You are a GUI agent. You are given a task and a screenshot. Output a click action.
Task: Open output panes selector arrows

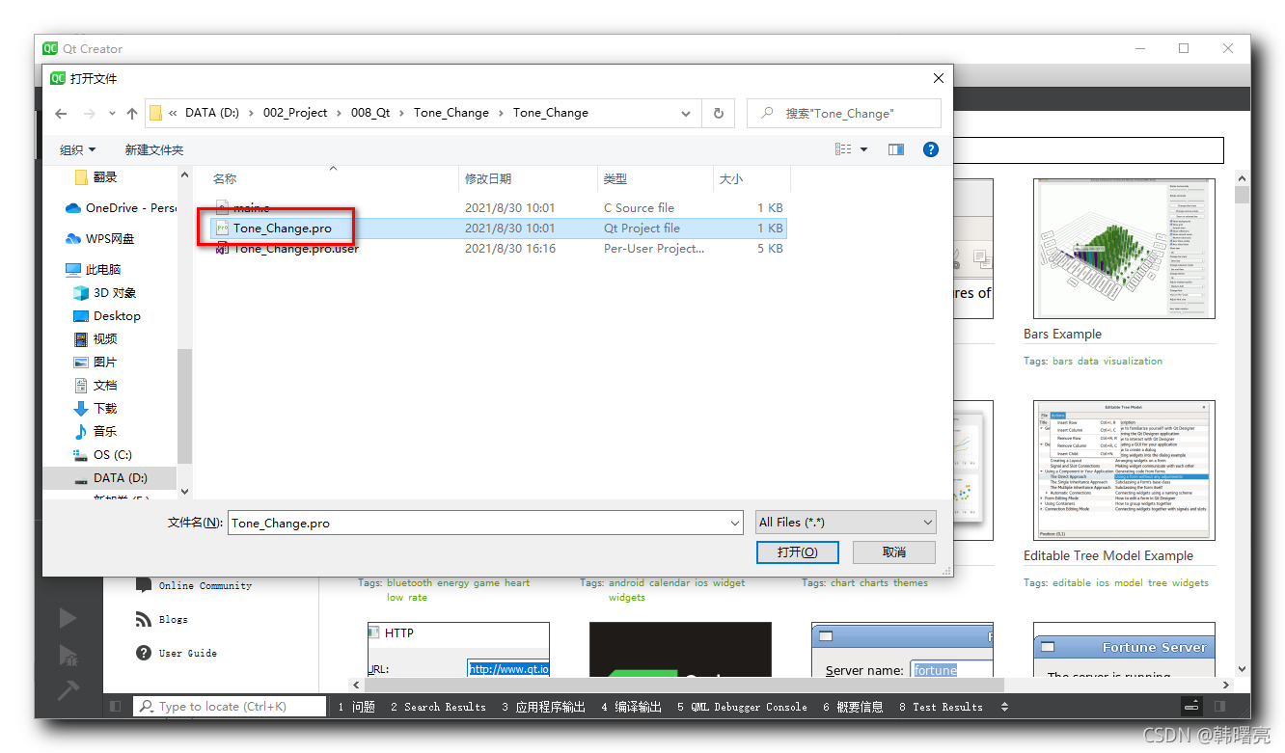[1004, 707]
